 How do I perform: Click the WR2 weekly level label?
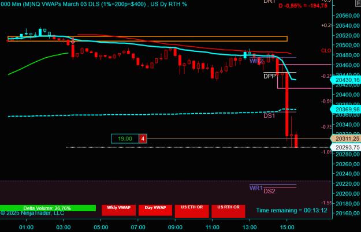click(256, 61)
